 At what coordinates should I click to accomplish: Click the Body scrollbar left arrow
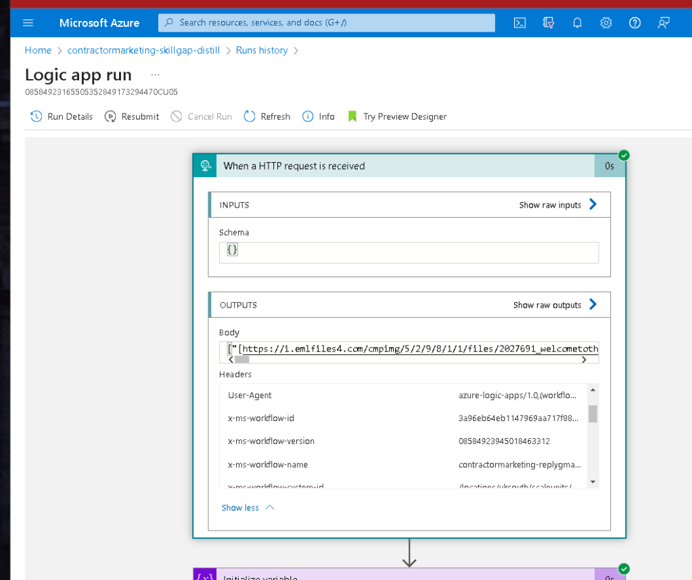(231, 360)
